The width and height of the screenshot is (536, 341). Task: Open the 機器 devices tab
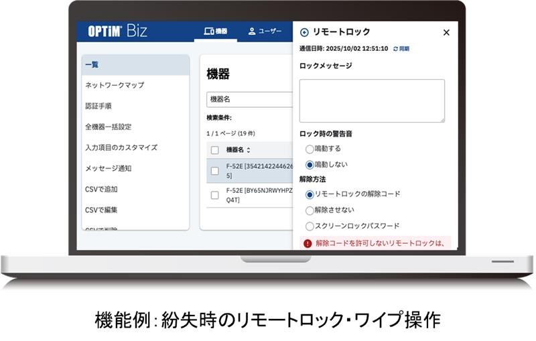215,31
